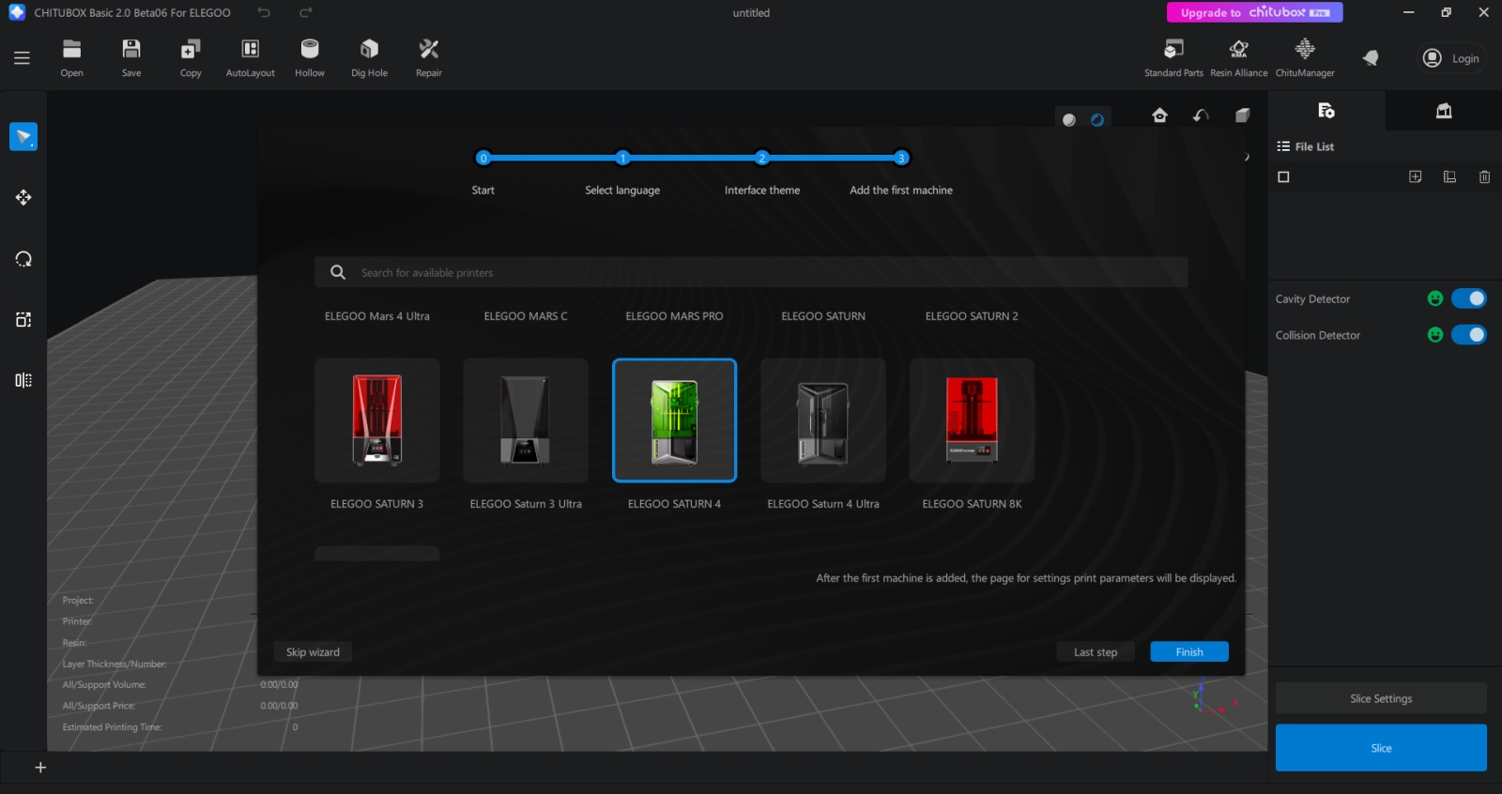1502x794 pixels.
Task: Switch to the file settings tab
Action: 1326,111
